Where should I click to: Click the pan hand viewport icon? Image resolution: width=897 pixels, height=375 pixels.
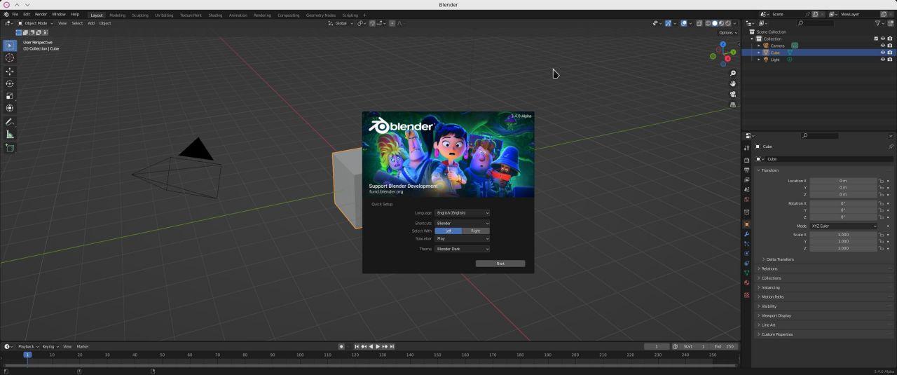point(733,83)
